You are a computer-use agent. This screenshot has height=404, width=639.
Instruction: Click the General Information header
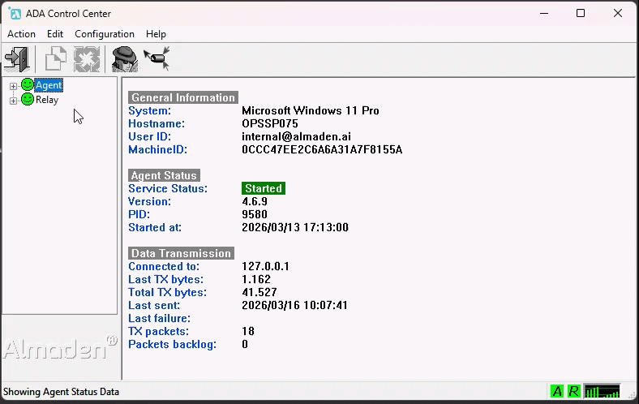tap(183, 97)
